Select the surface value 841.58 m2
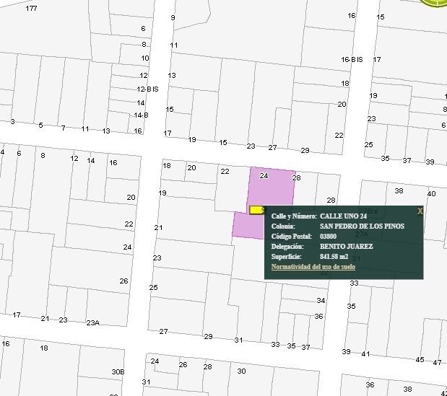The height and width of the screenshot is (396, 447). pos(334,257)
